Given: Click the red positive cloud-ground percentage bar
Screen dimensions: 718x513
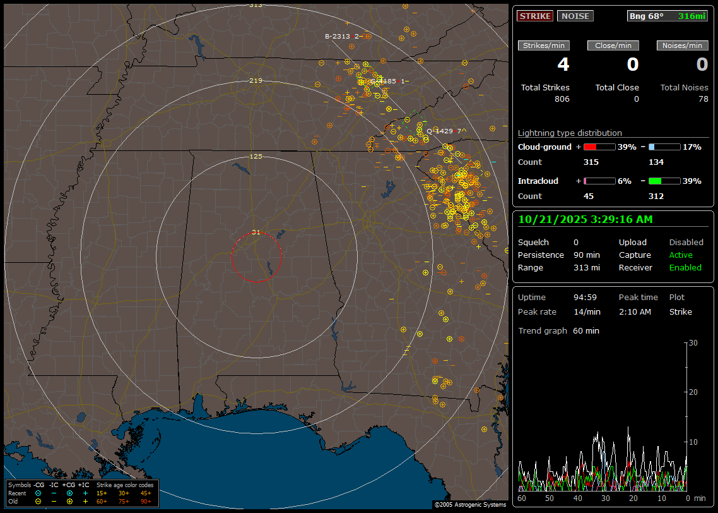Looking at the screenshot, I should (x=599, y=147).
